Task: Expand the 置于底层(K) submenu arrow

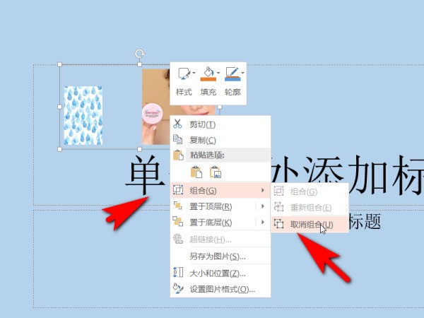Action: (263, 222)
